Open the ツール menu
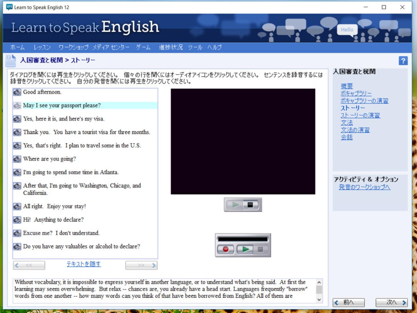417x313 pixels. coord(195,47)
